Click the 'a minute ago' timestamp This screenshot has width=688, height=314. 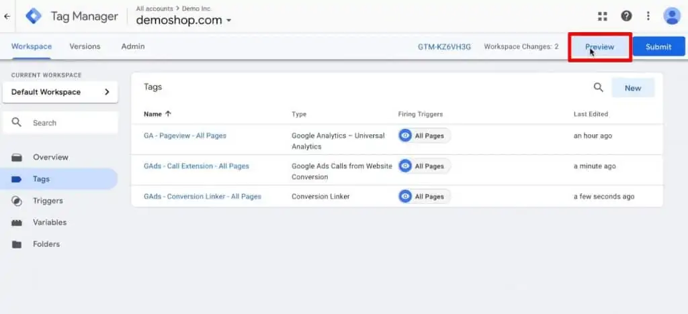click(x=595, y=166)
